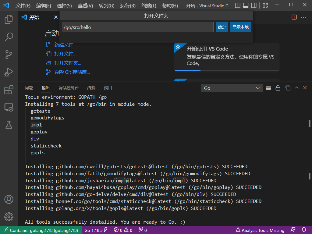Switch to the 端口 panel tab

(108, 88)
